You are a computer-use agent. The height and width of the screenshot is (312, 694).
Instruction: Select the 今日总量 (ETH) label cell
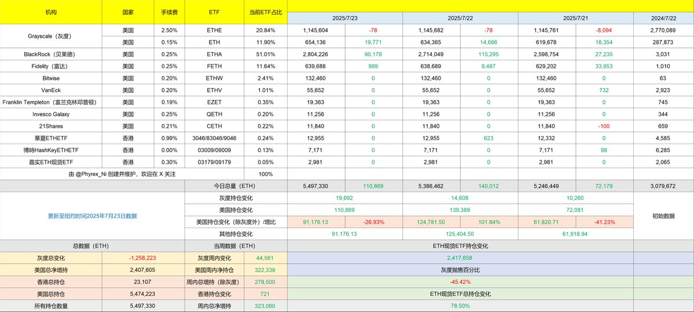[x=236, y=186]
